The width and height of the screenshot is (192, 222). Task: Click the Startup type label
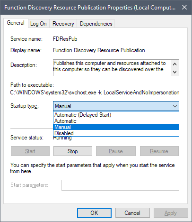tap(25, 106)
